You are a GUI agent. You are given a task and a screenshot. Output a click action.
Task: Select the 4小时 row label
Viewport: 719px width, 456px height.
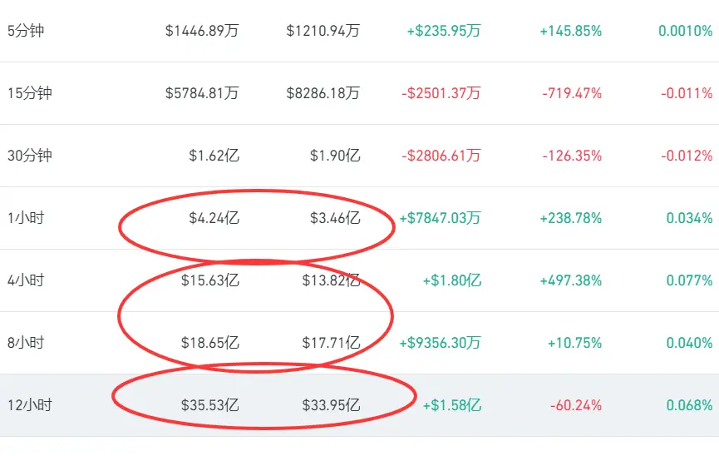(x=26, y=280)
